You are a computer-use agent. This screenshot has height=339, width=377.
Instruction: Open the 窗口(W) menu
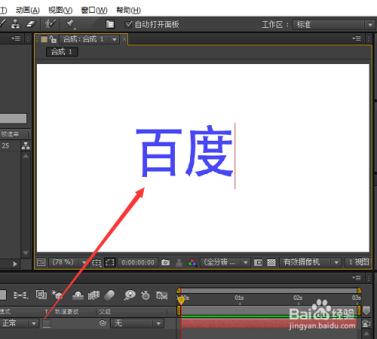point(94,11)
